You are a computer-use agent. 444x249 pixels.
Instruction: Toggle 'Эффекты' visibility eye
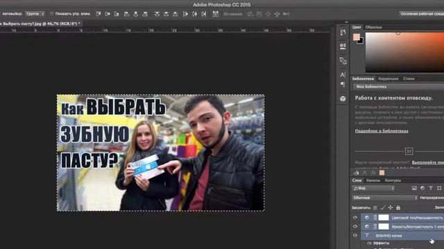(x=369, y=243)
